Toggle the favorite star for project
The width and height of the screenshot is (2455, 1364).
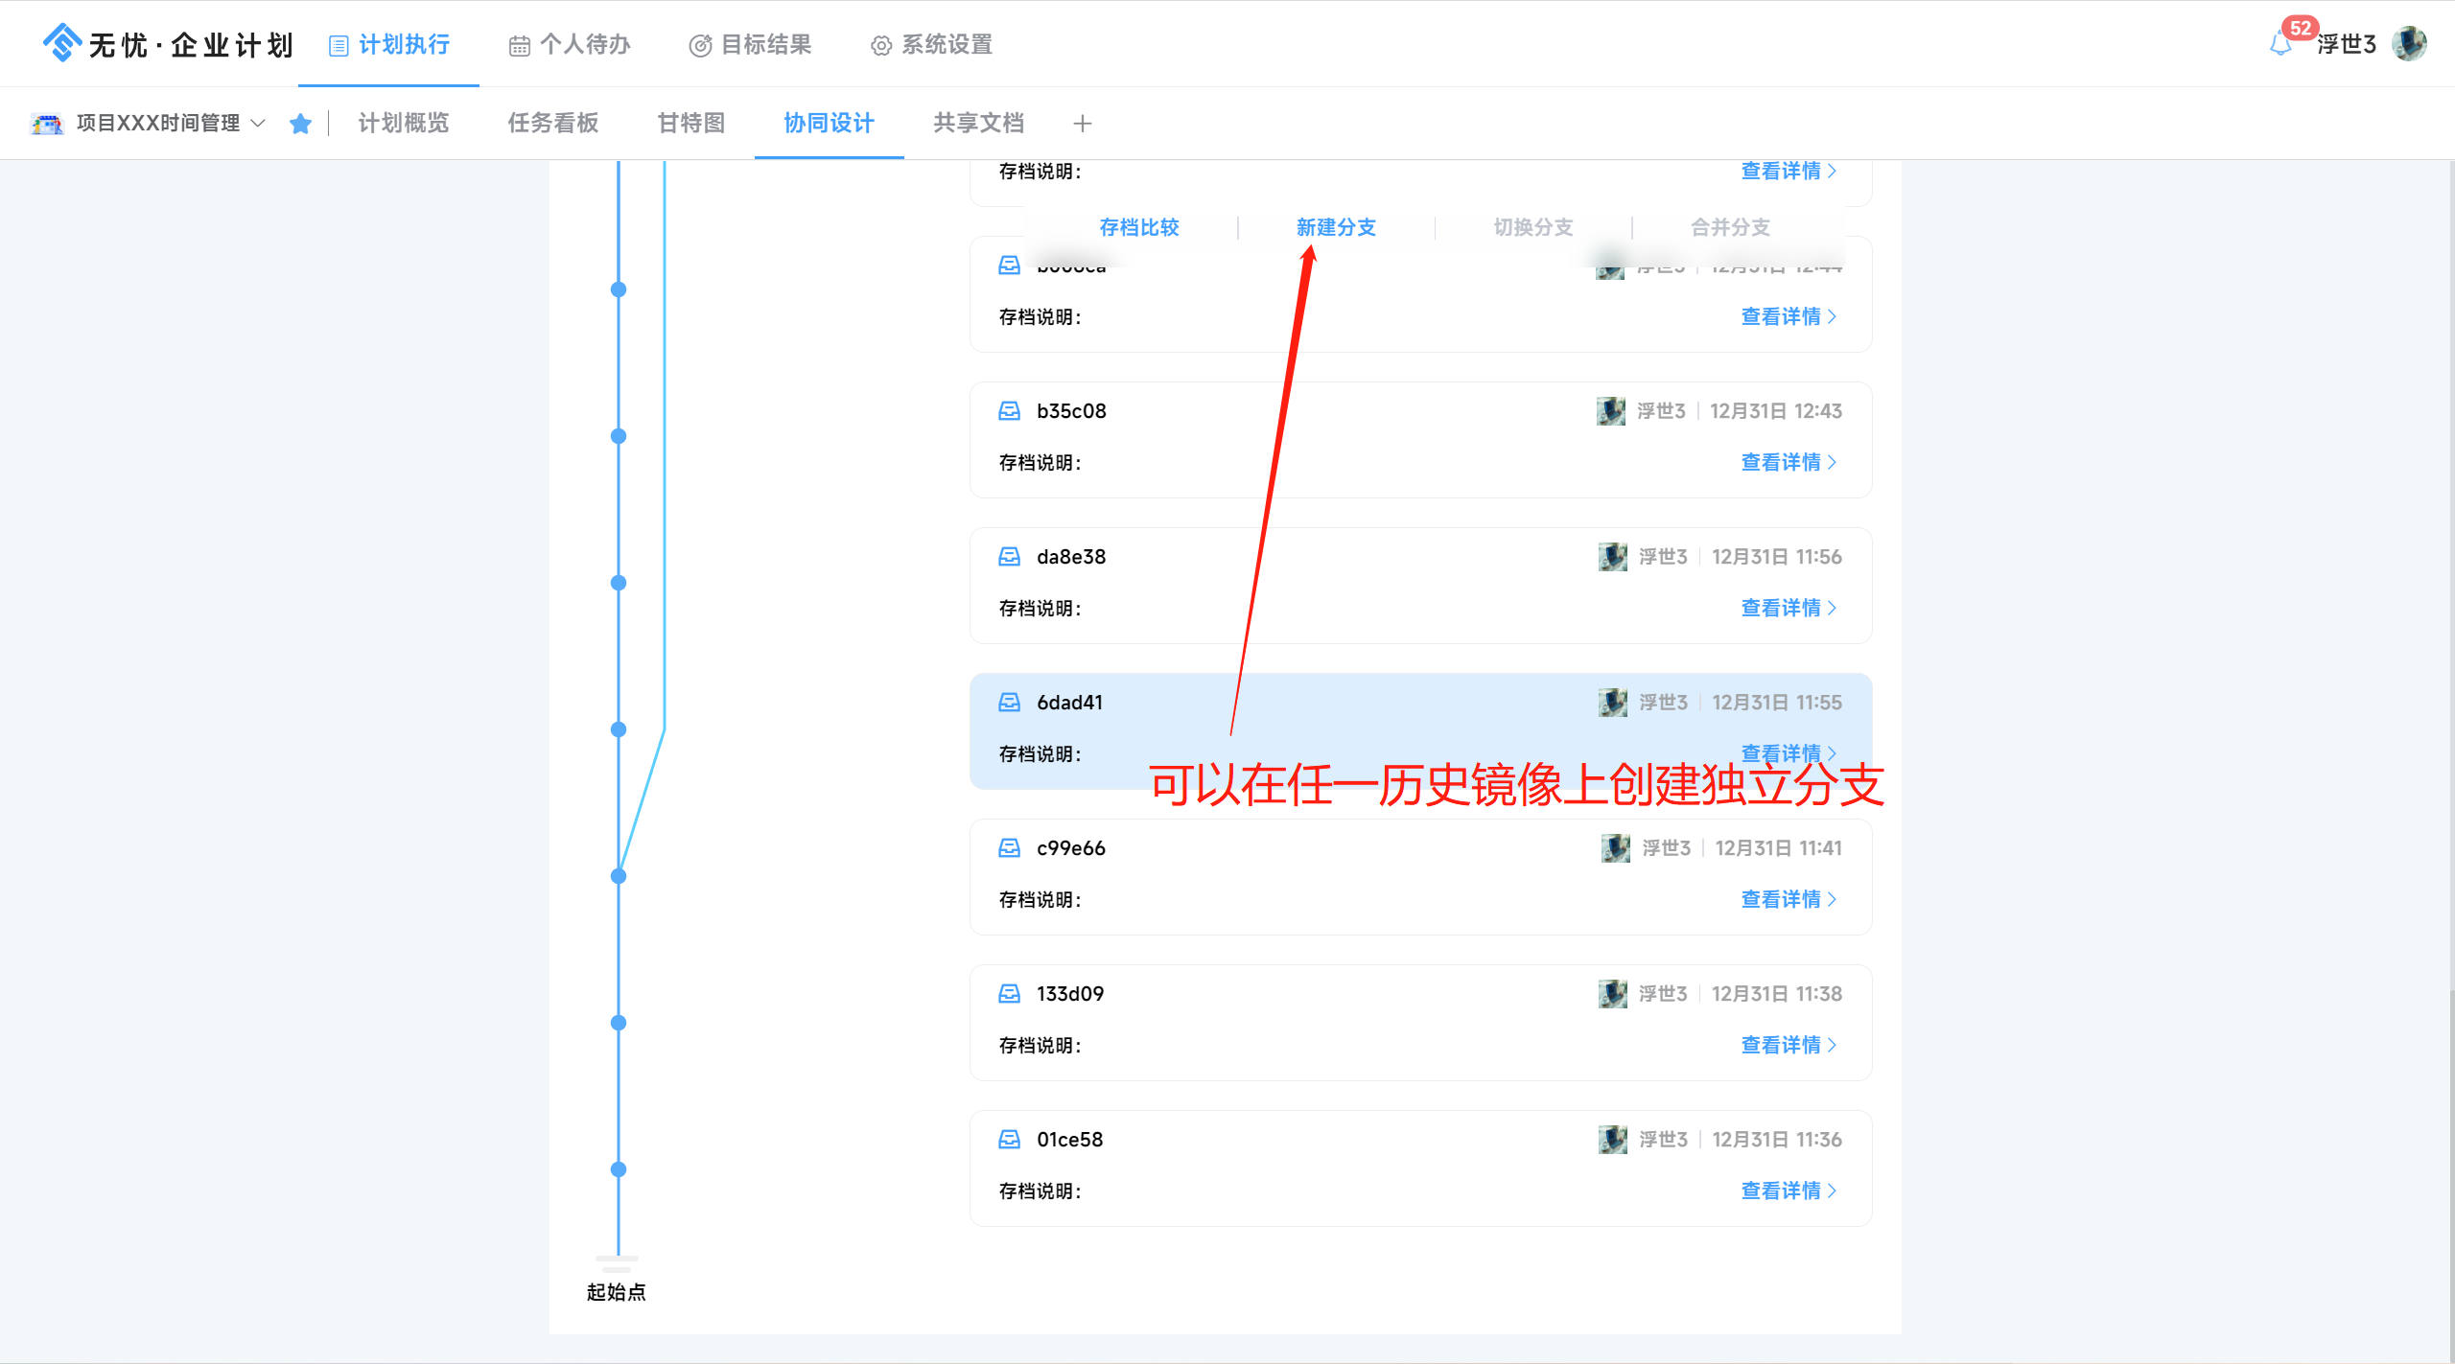click(300, 124)
